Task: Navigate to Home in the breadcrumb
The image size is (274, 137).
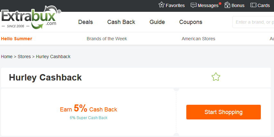Action: (7, 57)
